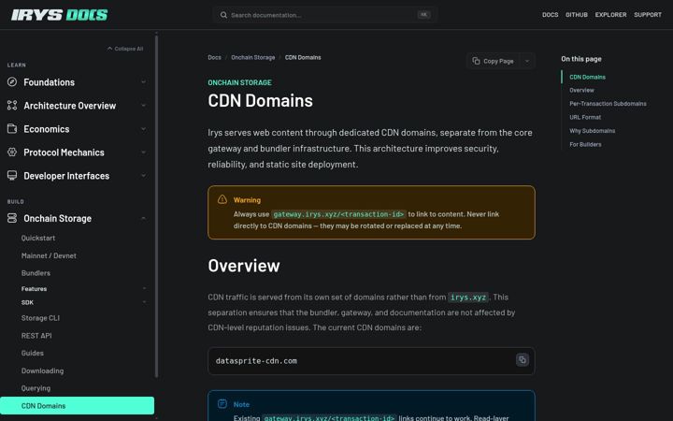Click the Developer Interfaces monitor icon
The height and width of the screenshot is (421, 673).
pos(12,175)
